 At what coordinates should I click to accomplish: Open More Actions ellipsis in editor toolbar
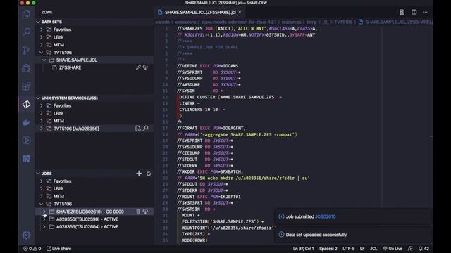click(x=425, y=12)
